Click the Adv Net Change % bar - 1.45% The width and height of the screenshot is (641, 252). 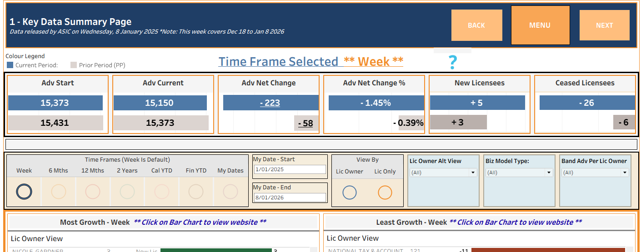point(376,103)
